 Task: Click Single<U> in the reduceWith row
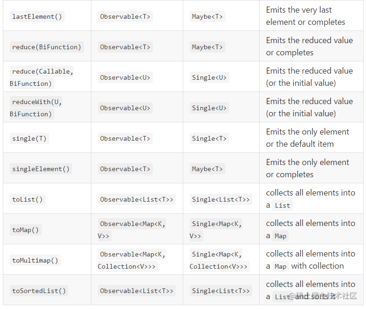pyautogui.click(x=209, y=108)
